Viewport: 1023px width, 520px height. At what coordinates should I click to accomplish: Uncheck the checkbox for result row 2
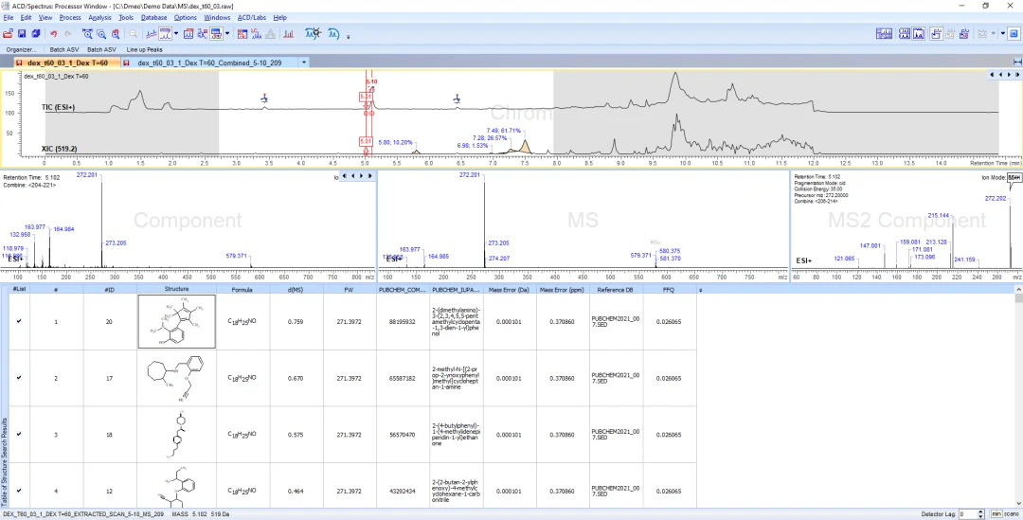click(18, 378)
